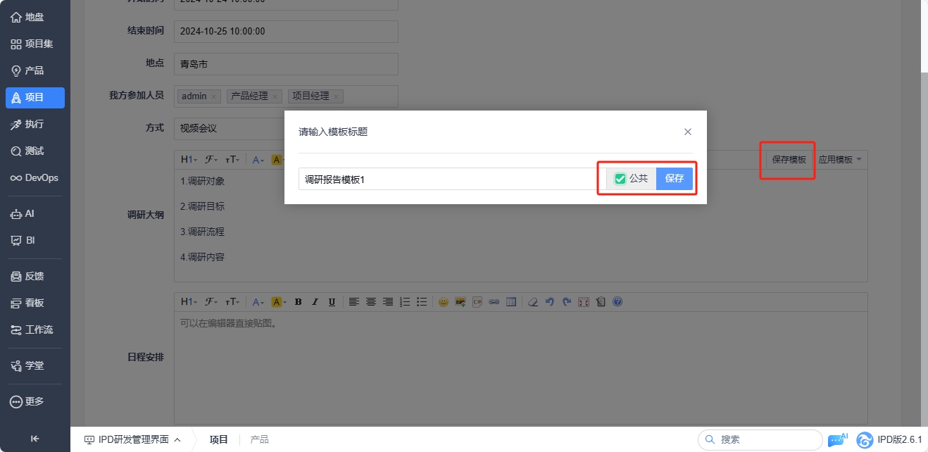Open the 测试 testing section
The height and width of the screenshot is (452, 928).
click(35, 151)
